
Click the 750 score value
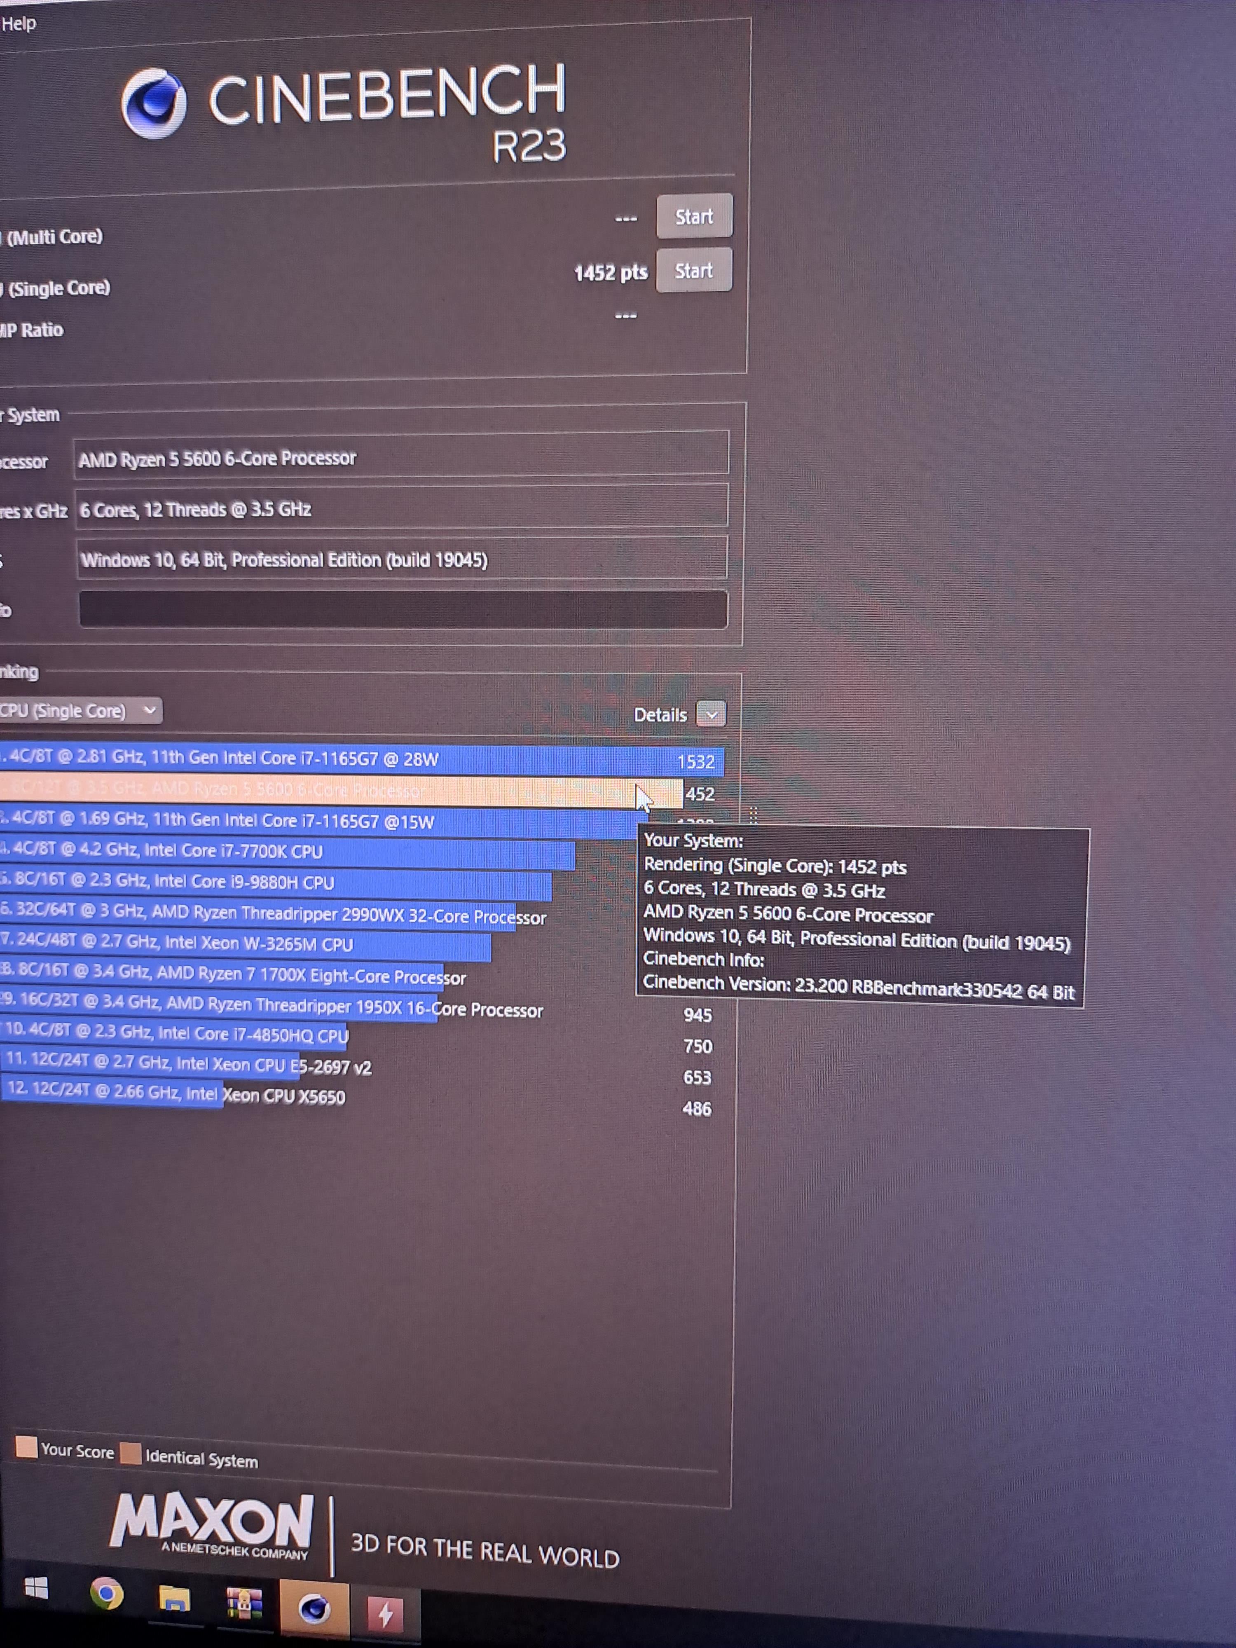pos(698,1046)
